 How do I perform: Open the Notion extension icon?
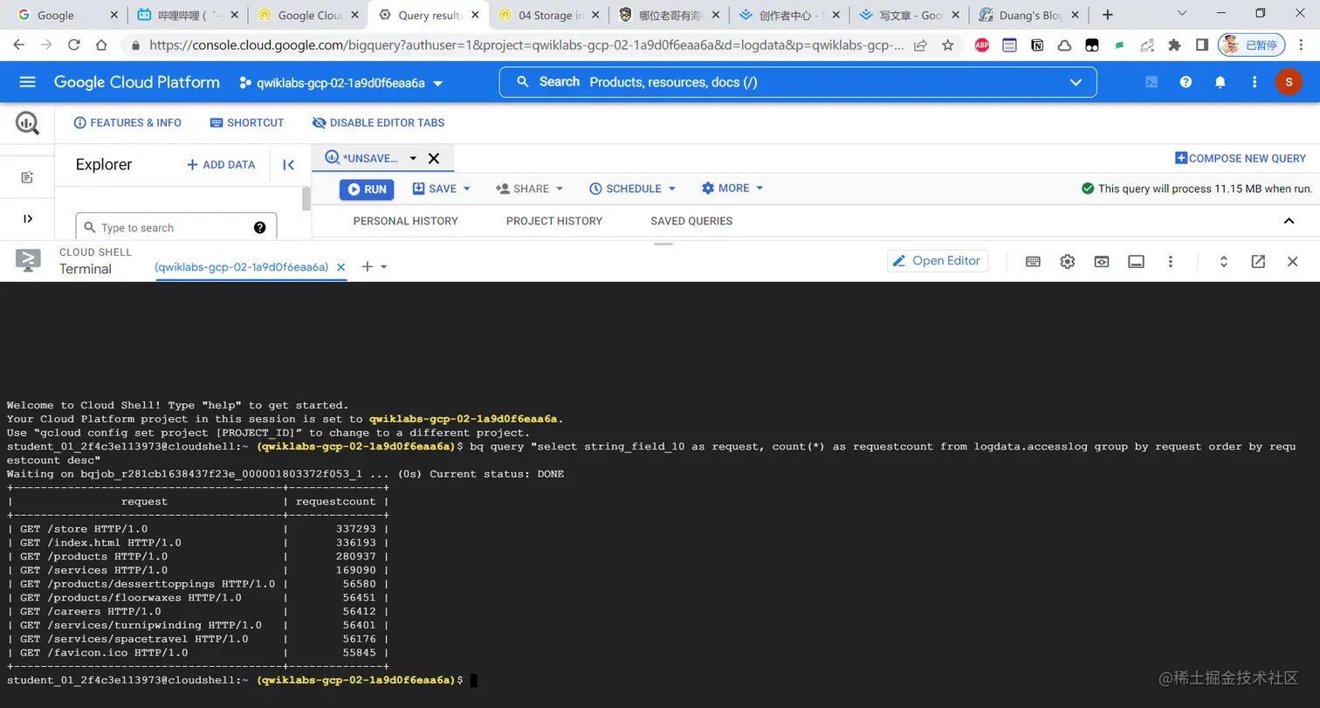coord(1037,45)
